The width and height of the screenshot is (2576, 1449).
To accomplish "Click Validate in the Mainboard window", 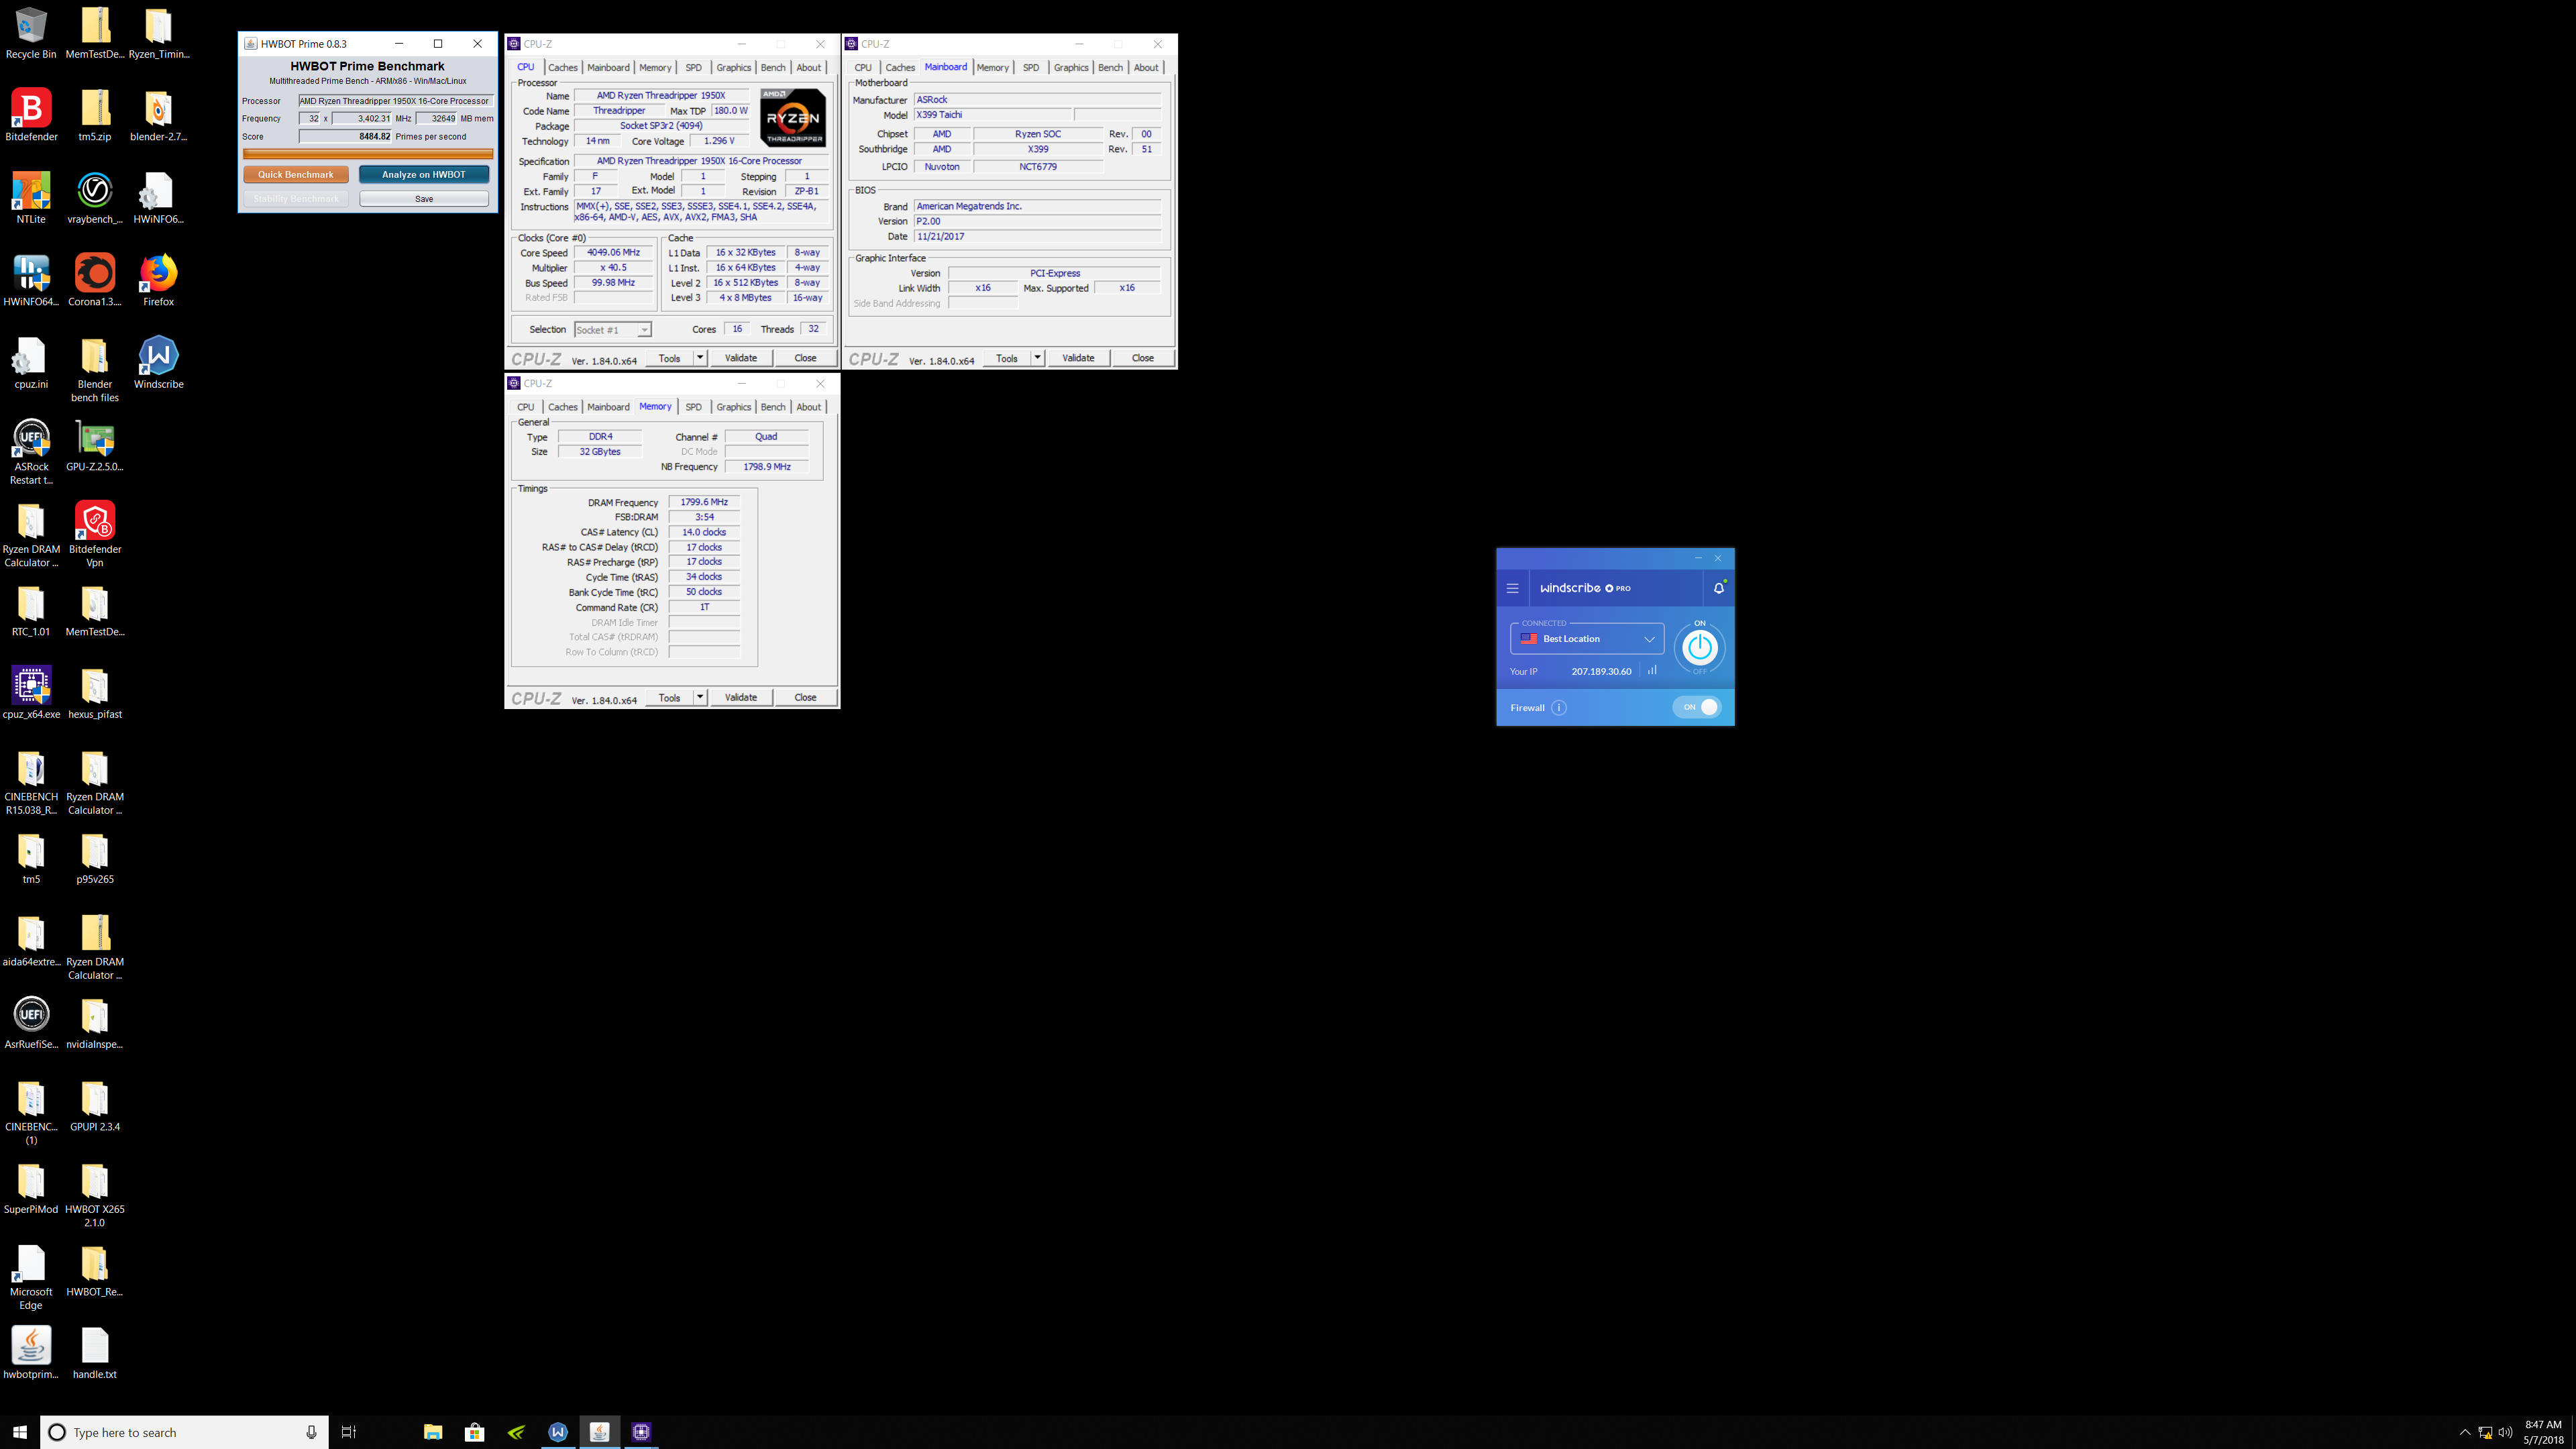I will coord(1078,358).
